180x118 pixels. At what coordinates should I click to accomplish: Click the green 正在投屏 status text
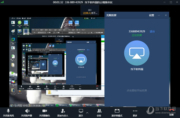pos(137,35)
